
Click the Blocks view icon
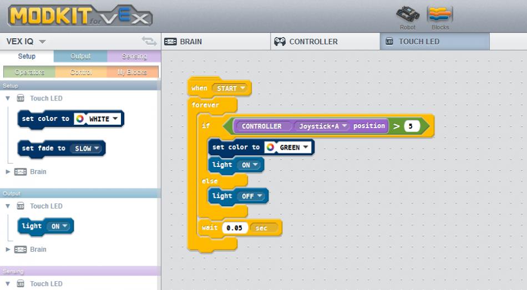click(440, 14)
